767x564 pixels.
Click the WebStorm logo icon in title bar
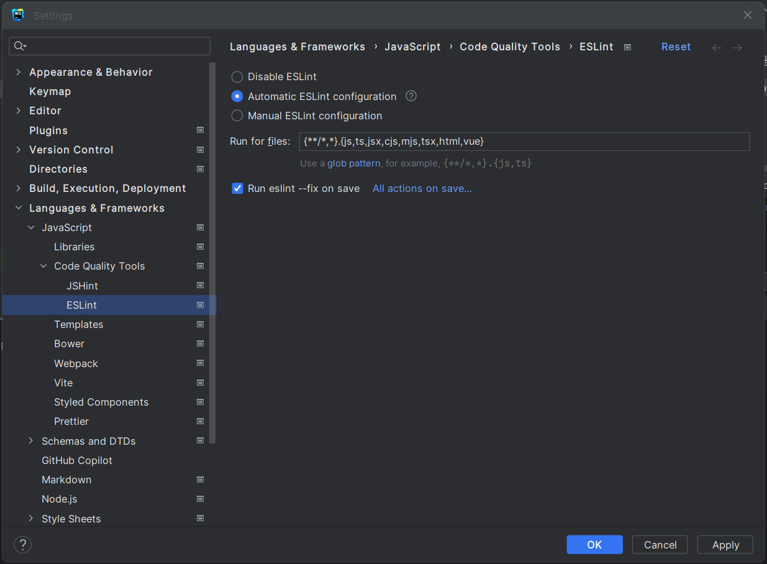click(x=18, y=15)
